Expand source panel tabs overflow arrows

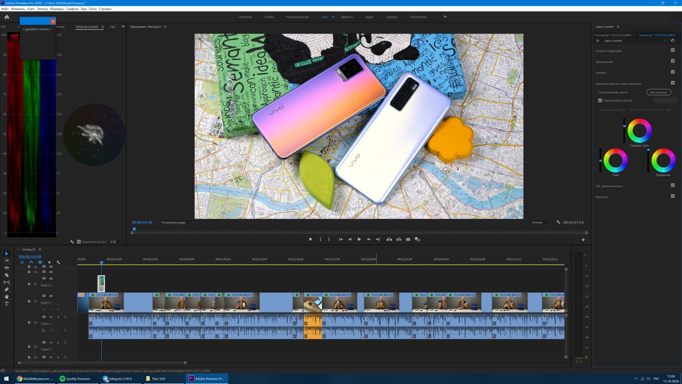123,26
